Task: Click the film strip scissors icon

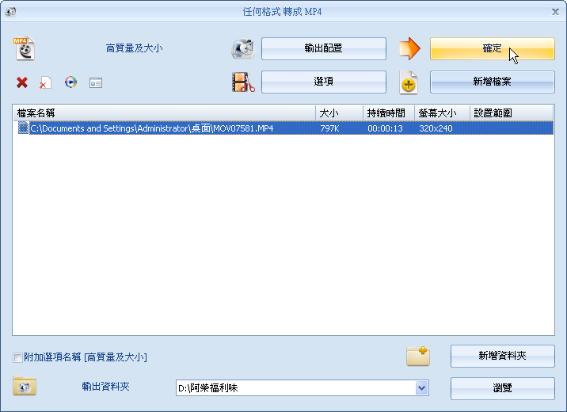Action: pos(243,82)
